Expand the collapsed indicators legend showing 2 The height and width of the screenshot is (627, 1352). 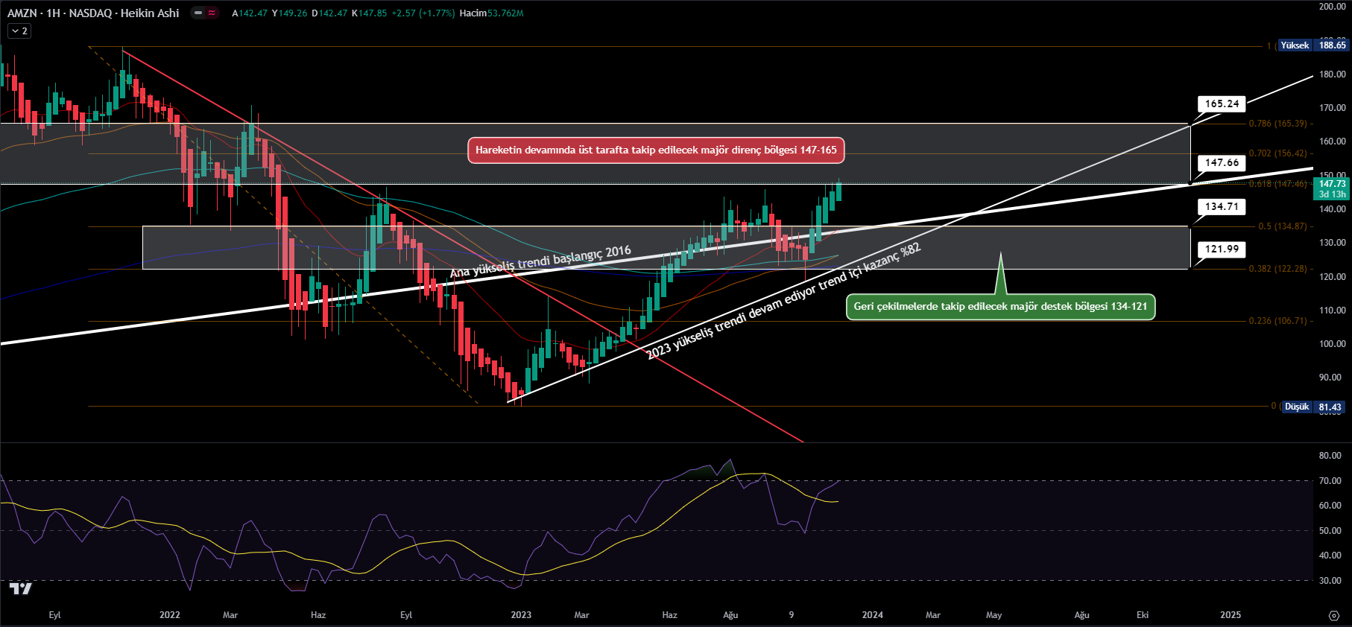click(x=19, y=31)
